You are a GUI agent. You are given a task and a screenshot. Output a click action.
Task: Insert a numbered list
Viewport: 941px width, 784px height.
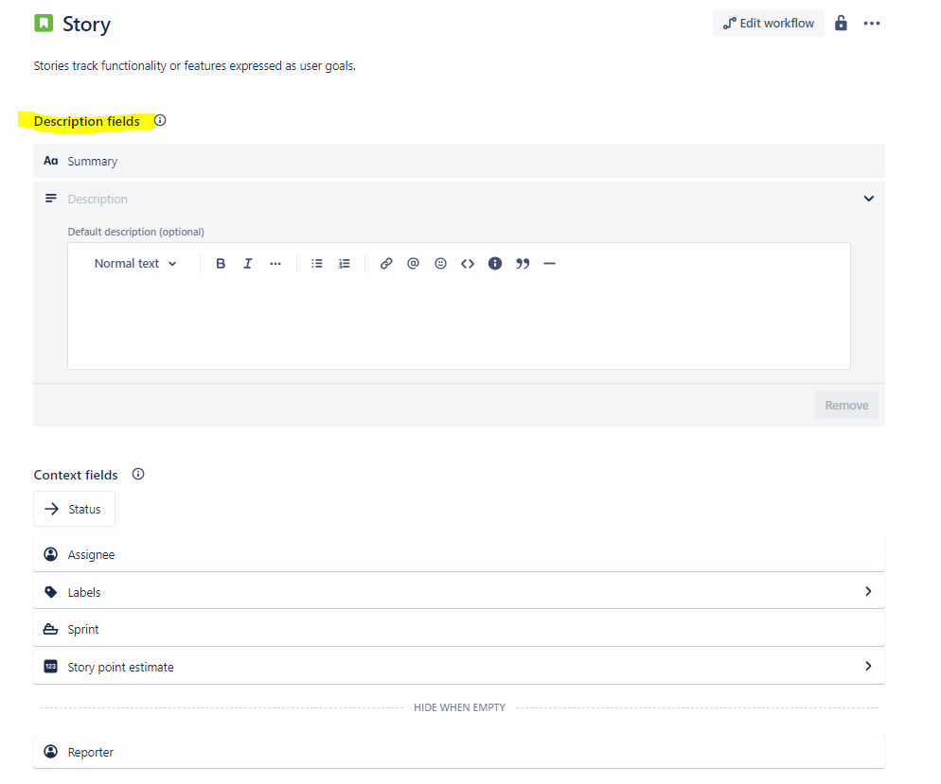(345, 264)
